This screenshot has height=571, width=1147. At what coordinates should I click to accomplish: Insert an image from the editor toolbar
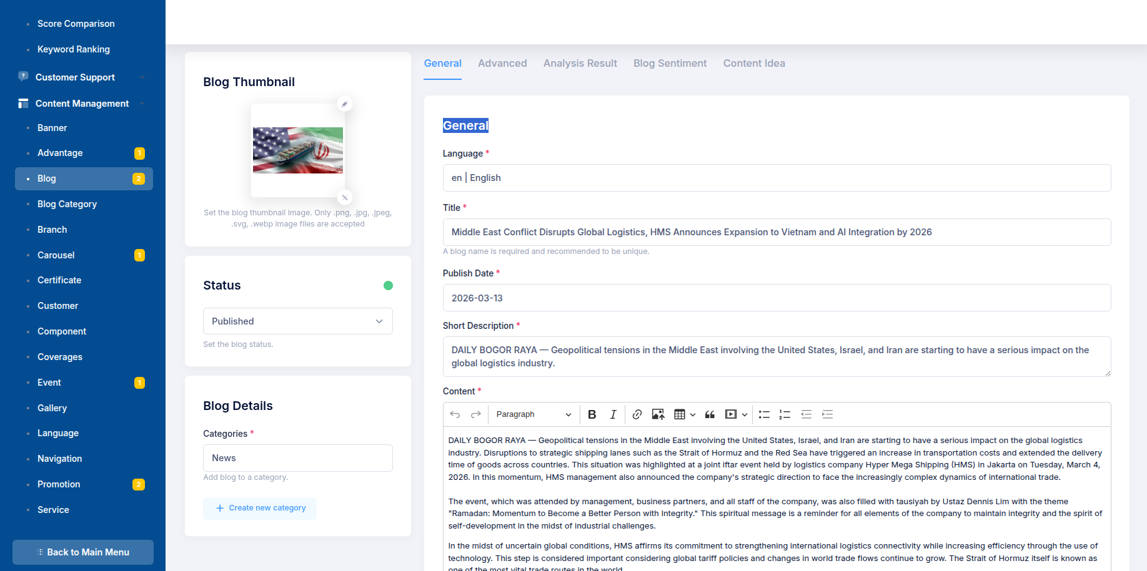pyautogui.click(x=658, y=414)
